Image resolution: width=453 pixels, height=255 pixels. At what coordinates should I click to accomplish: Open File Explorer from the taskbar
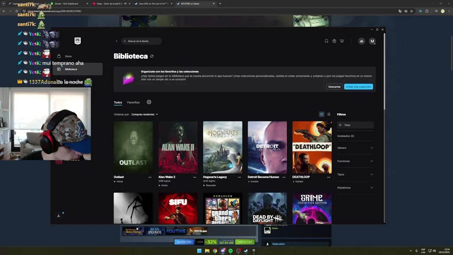(207, 251)
